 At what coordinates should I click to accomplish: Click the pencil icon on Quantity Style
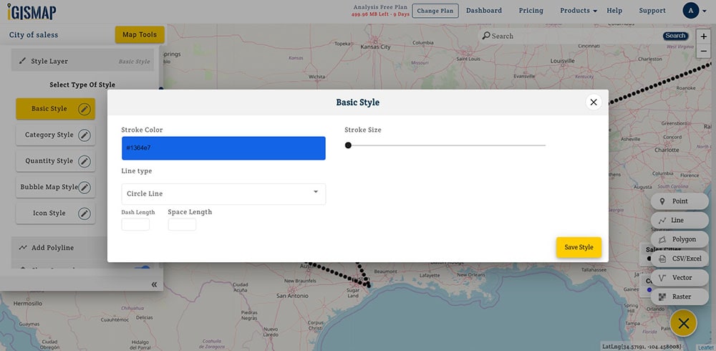(84, 161)
